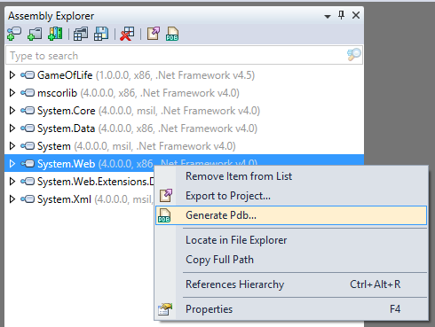
Task: Click the search magnifier icon in search box
Action: (x=354, y=55)
